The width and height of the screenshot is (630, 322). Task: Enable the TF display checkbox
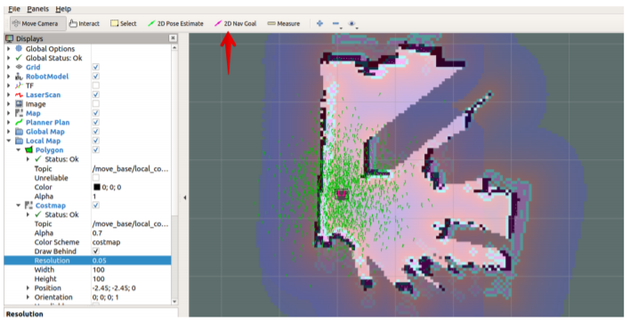(x=95, y=85)
